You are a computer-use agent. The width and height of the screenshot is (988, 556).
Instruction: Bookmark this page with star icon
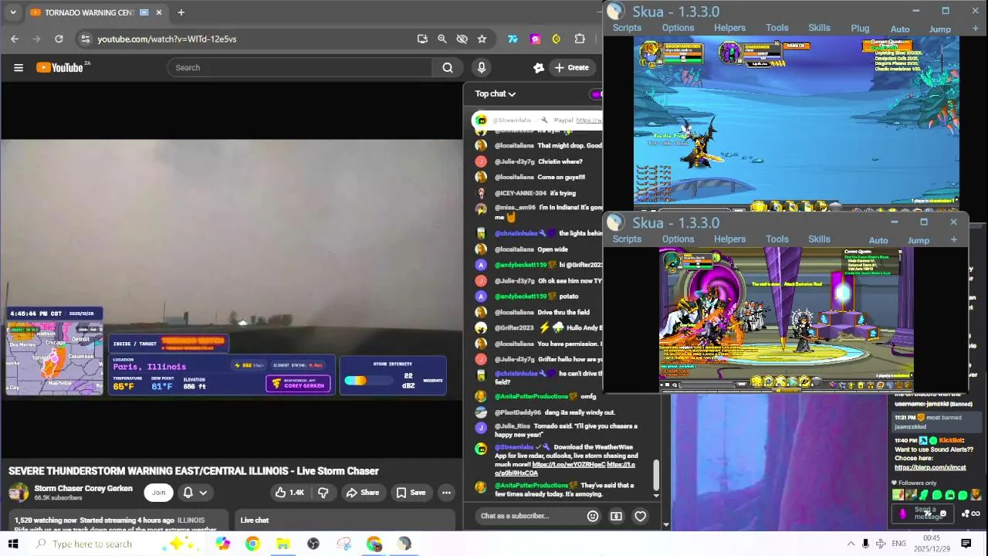pyautogui.click(x=482, y=39)
